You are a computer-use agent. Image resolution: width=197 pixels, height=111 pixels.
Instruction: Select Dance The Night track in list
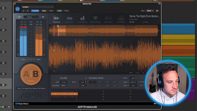pos(64,94)
